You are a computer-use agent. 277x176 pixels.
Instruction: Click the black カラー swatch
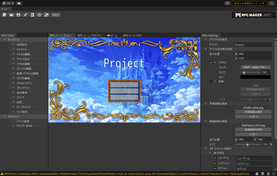coord(255,77)
